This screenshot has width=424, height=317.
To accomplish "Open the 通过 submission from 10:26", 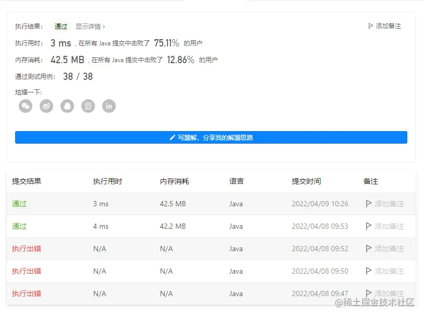I will pyautogui.click(x=19, y=204).
